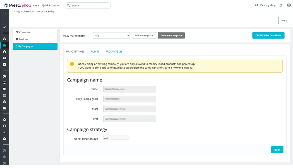Expand the sidebar with double-chevron icon
The height and width of the screenshot is (168, 293).
click(x=4, y=13)
